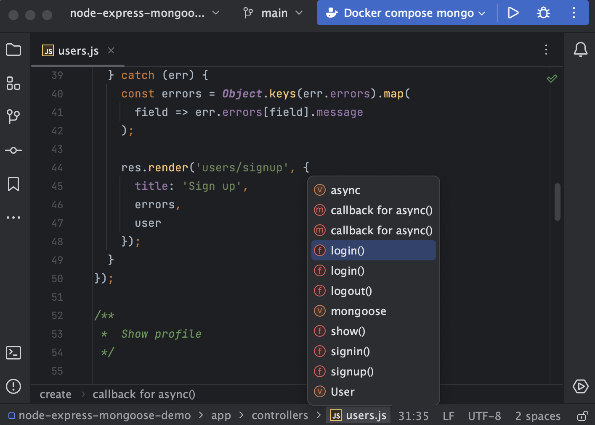Select signin() function in popup
595x425 pixels.
(x=374, y=351)
